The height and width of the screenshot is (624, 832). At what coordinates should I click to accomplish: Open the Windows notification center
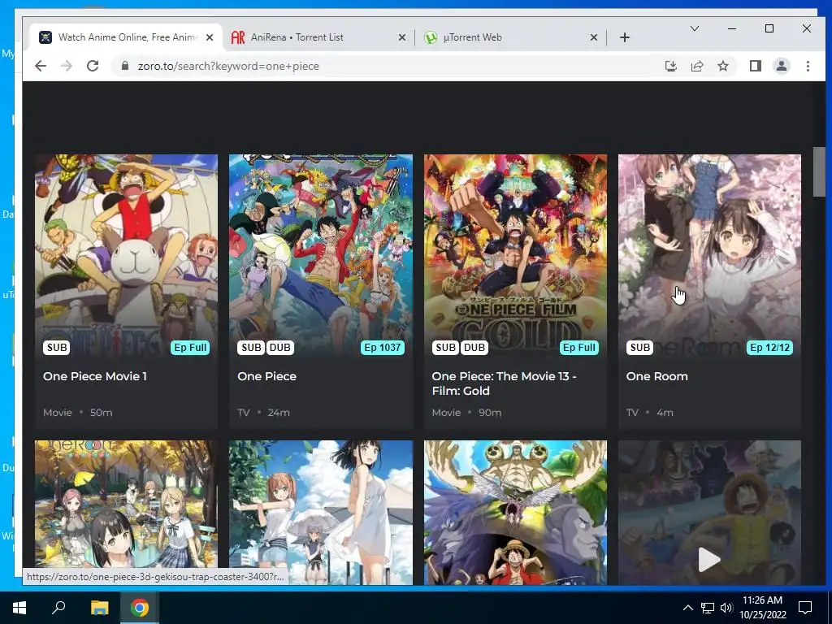805,608
